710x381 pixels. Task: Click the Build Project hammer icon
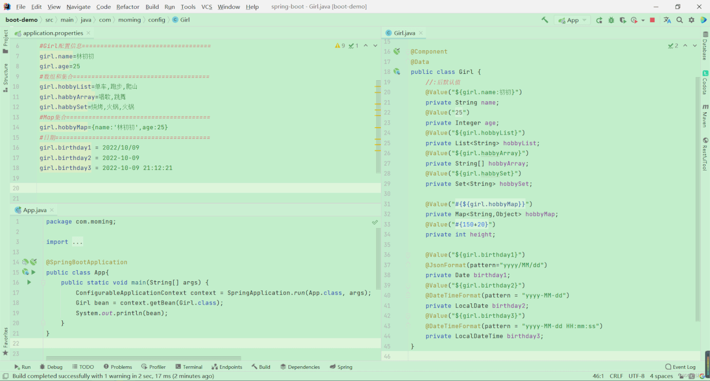[x=545, y=20]
